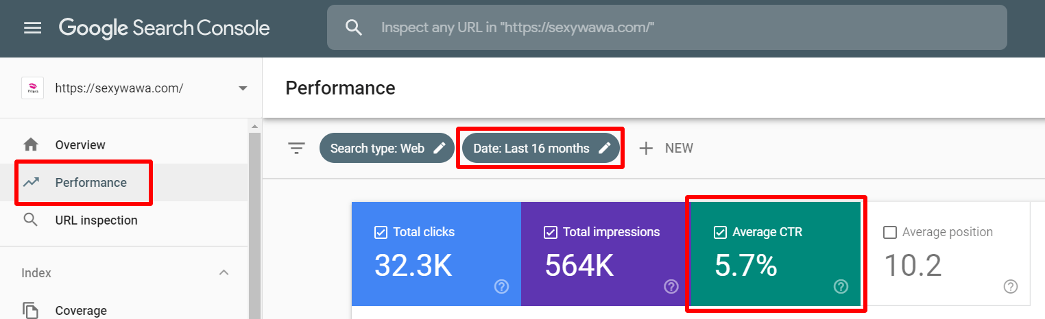1045x319 pixels.
Task: Add a NEW filter
Action: click(x=666, y=148)
